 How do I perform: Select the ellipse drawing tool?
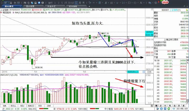pos(135,3)
